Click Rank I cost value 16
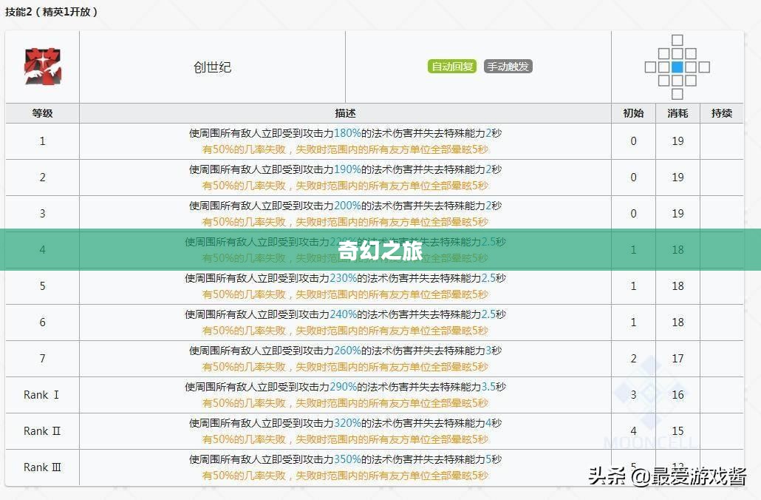Image resolution: width=761 pixels, height=500 pixels. [x=678, y=394]
